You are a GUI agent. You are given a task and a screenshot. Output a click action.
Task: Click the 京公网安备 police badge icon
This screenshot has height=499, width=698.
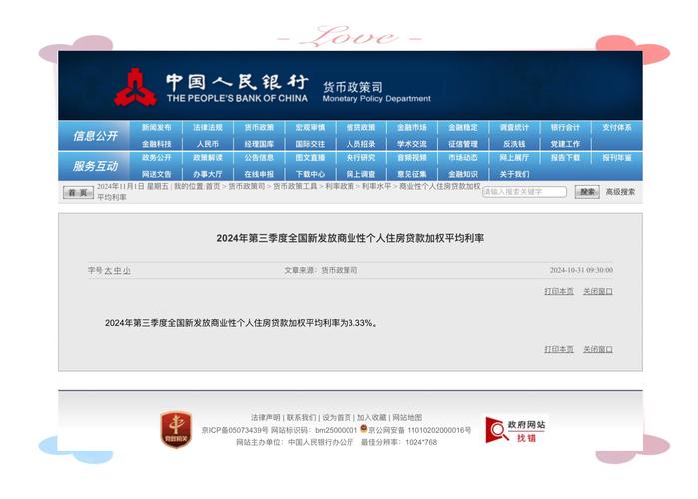pos(364,429)
